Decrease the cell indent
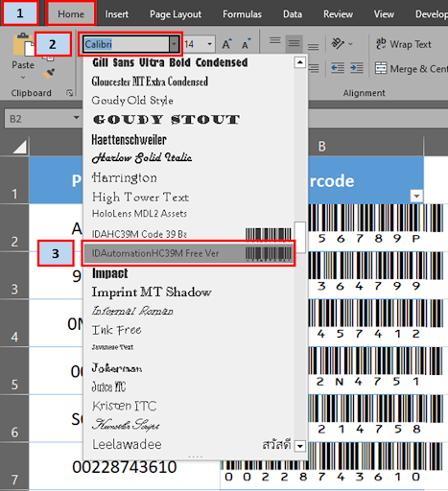 coord(338,68)
